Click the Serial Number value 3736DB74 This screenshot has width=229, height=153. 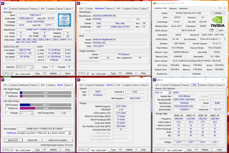[184, 109]
